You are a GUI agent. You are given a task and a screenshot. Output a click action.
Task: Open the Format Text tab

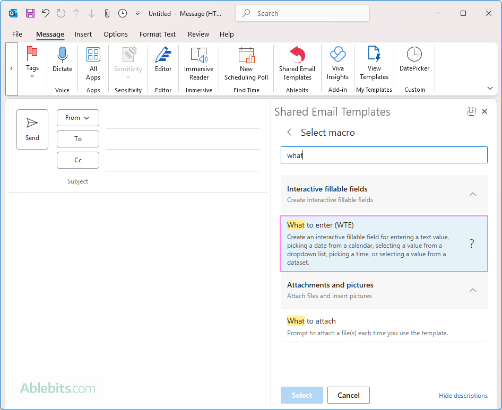pos(158,34)
